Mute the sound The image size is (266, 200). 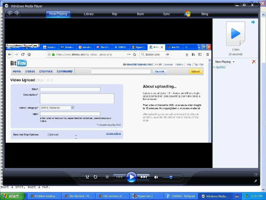pyautogui.click(x=156, y=177)
